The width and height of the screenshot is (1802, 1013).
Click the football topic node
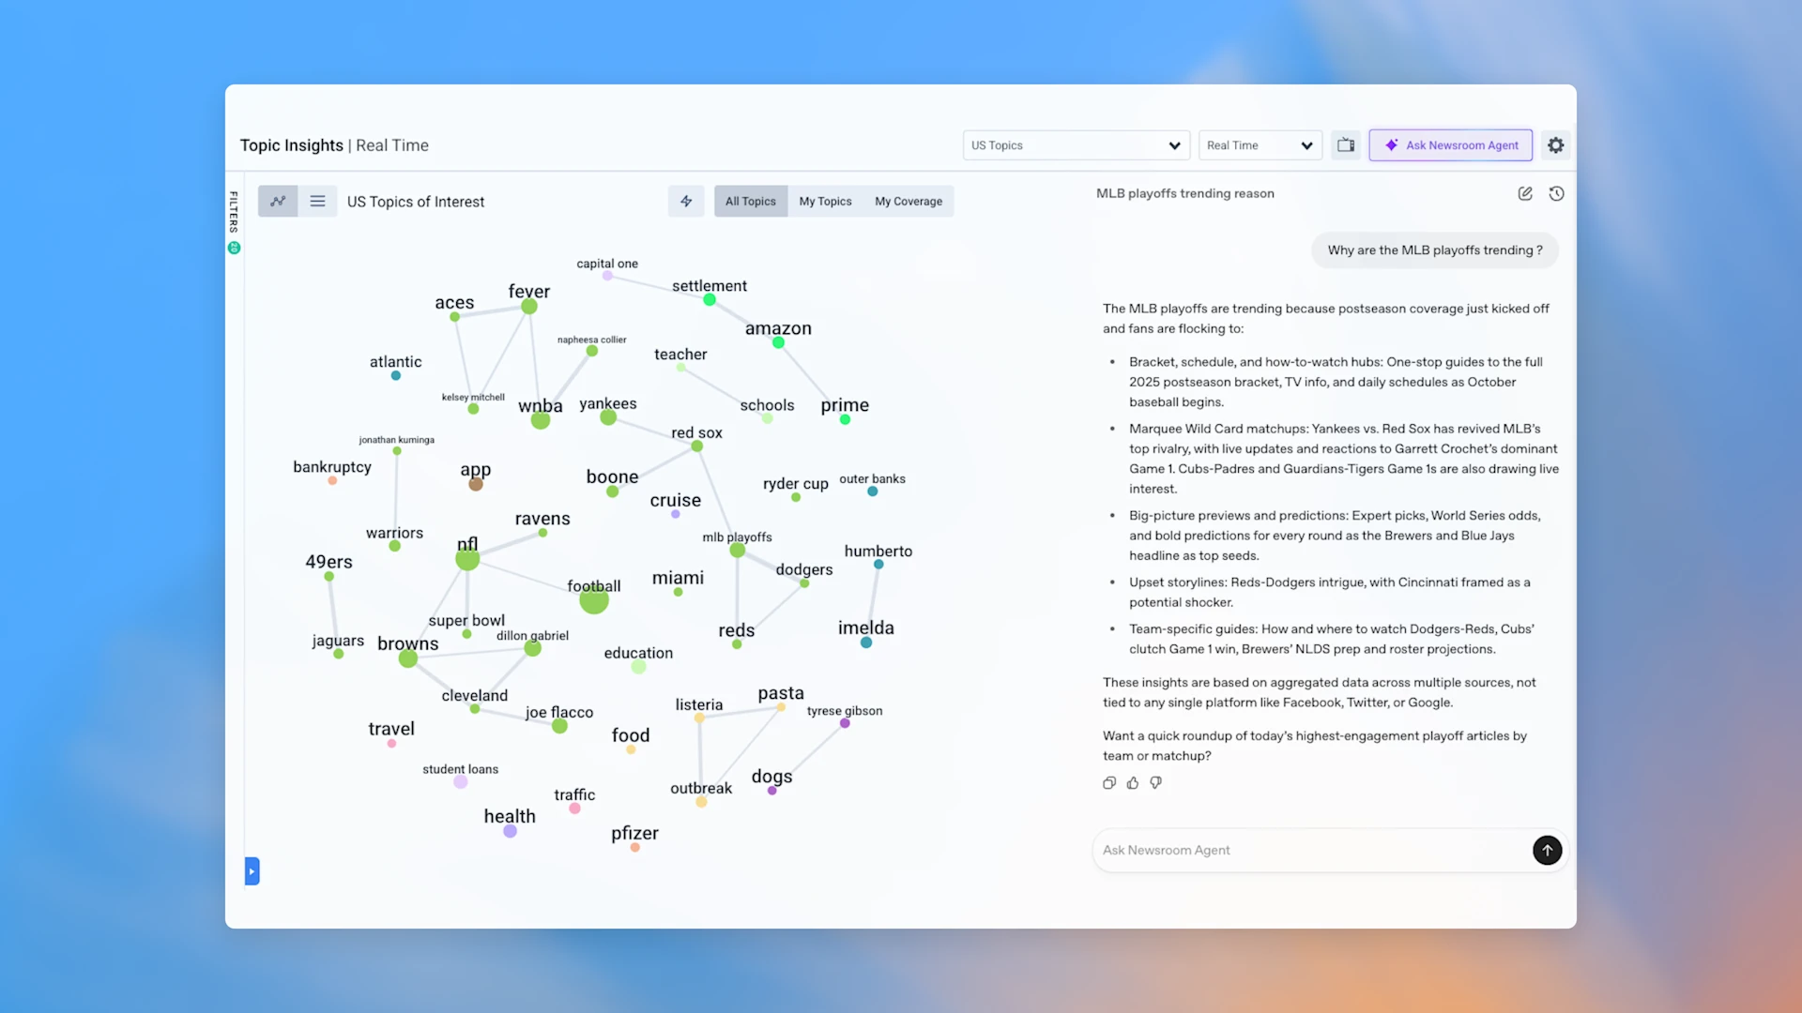tap(593, 599)
